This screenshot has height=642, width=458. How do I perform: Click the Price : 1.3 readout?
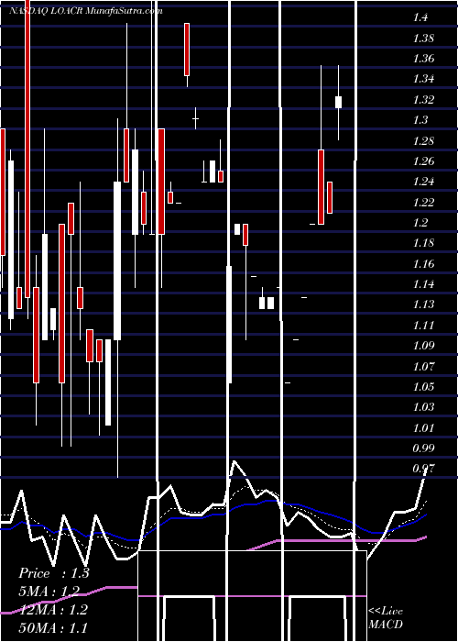(53, 573)
